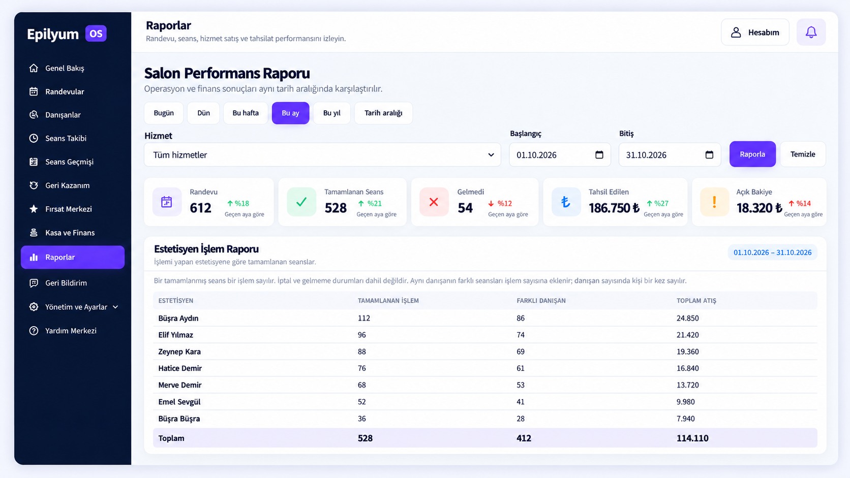Click the Temizle button
This screenshot has width=850, height=478.
pyautogui.click(x=803, y=154)
